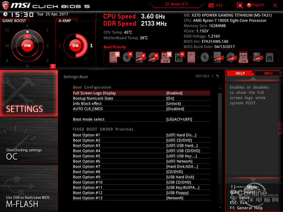Click the globe icon next to English
This screenshot has height=212, width=283.
click(249, 5)
